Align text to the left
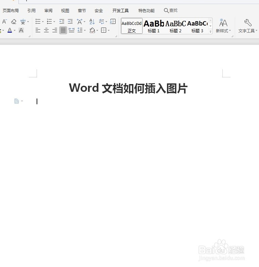259x267 pixels. [x=38, y=30]
